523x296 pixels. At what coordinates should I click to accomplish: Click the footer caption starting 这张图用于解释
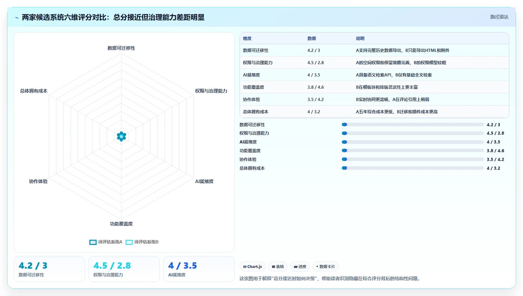coord(331,279)
